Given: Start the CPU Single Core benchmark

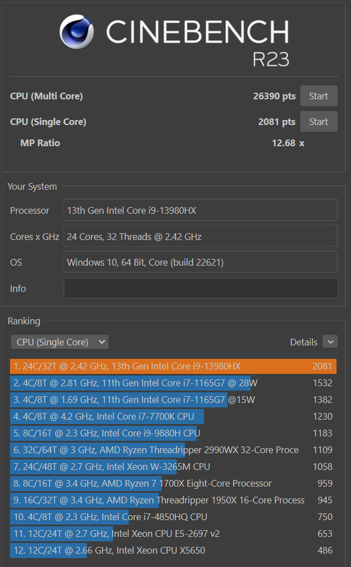Looking at the screenshot, I should tap(319, 122).
